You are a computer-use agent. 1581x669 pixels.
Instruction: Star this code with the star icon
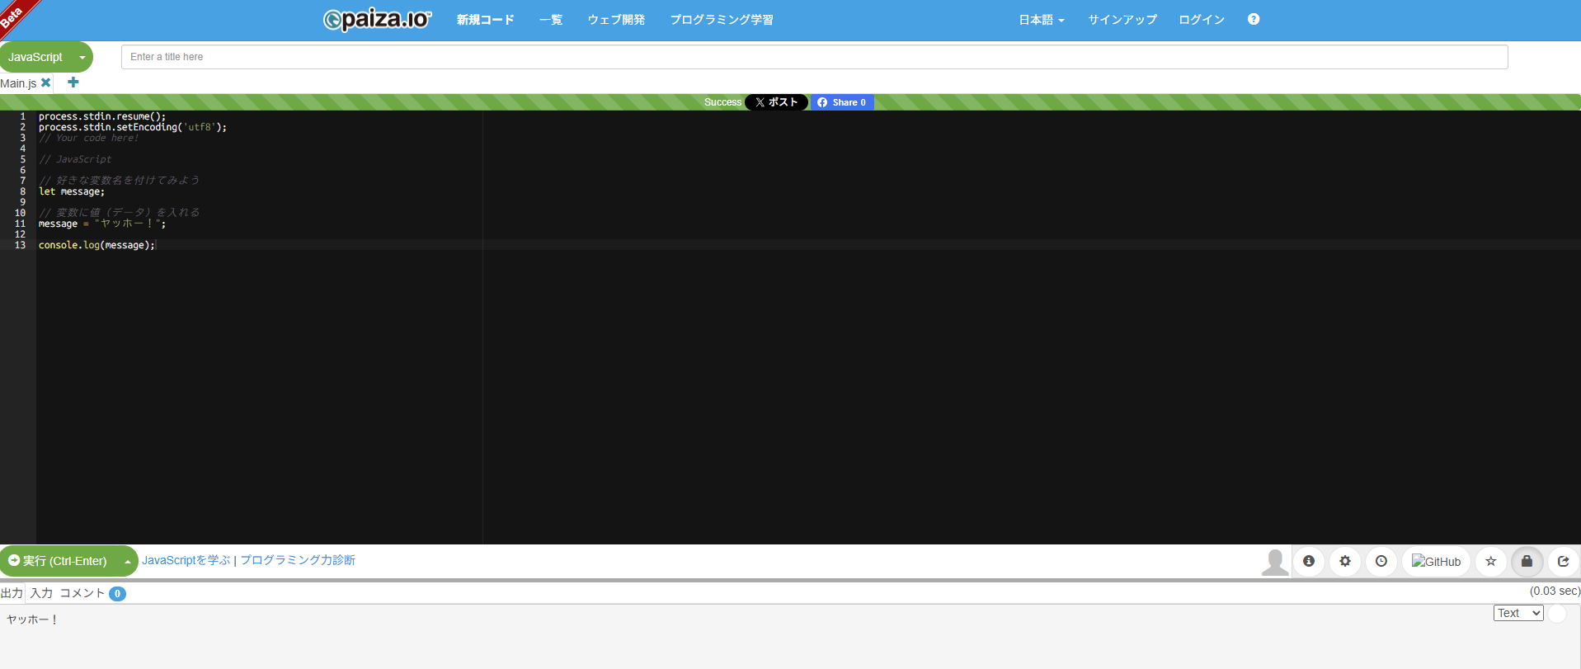[x=1491, y=561]
